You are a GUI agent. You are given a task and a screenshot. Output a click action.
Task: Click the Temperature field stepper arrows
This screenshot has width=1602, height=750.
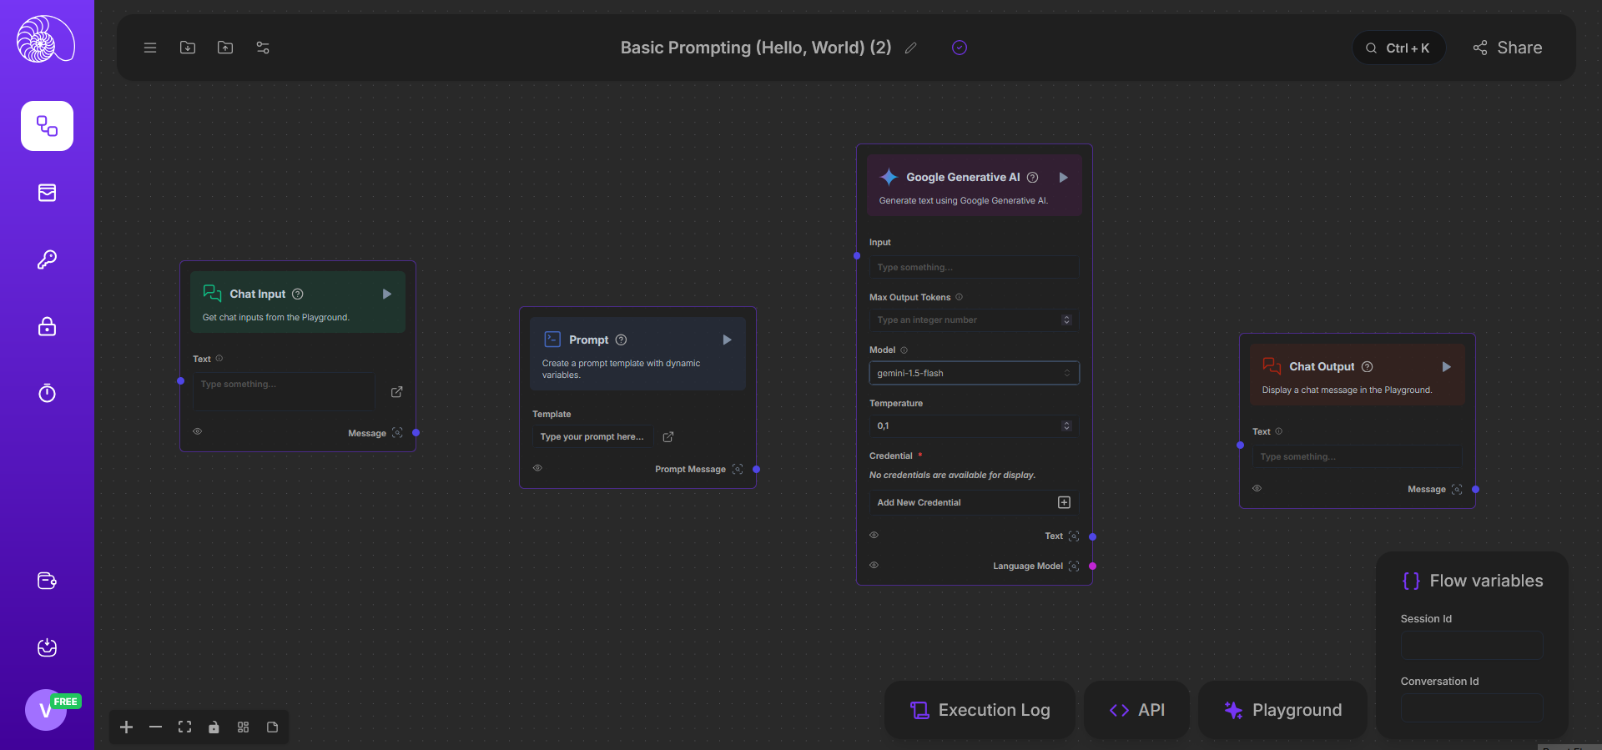[1066, 425]
